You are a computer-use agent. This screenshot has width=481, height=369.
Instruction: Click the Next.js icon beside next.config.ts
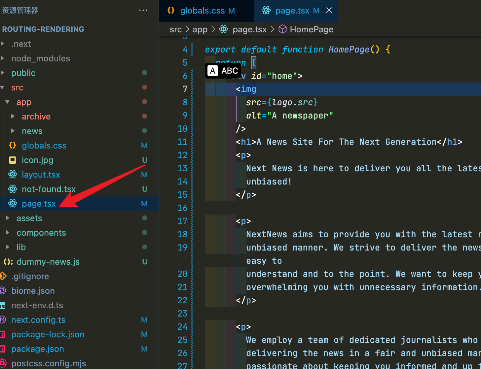(x=3, y=320)
